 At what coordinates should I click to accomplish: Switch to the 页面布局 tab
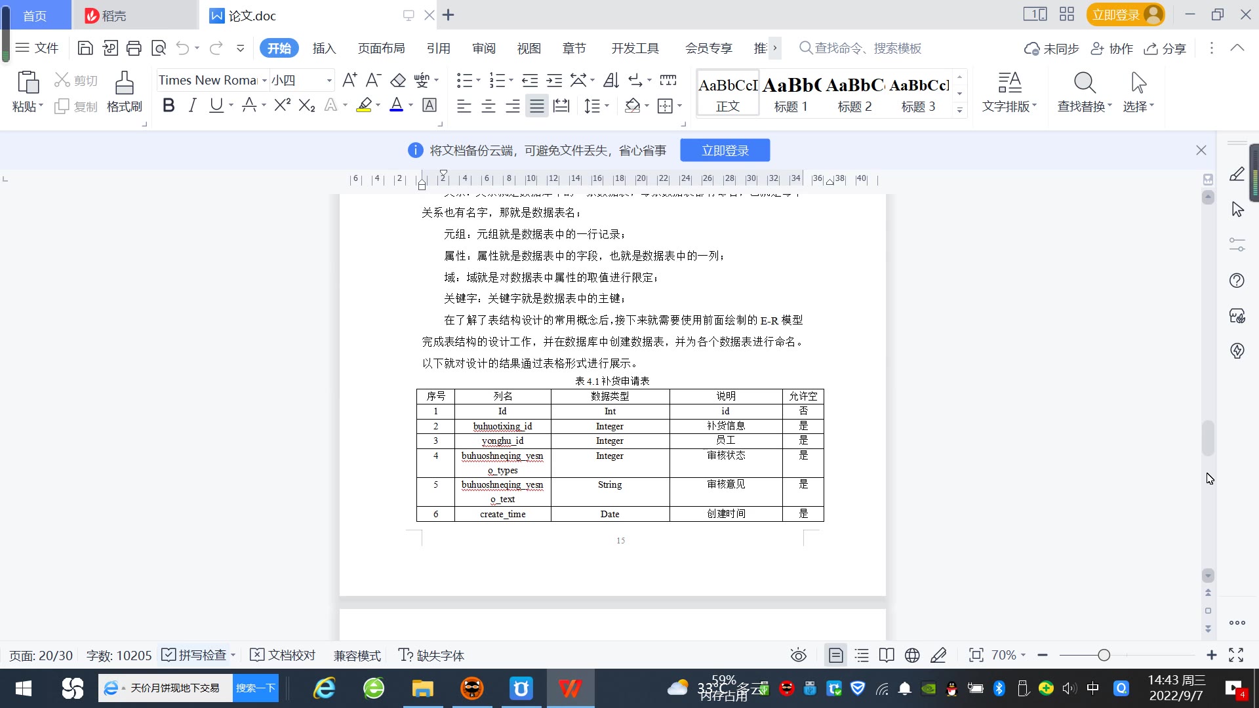tap(381, 48)
